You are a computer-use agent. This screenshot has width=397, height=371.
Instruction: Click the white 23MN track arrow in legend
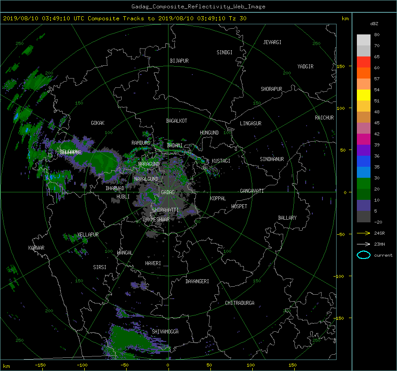[363, 244]
